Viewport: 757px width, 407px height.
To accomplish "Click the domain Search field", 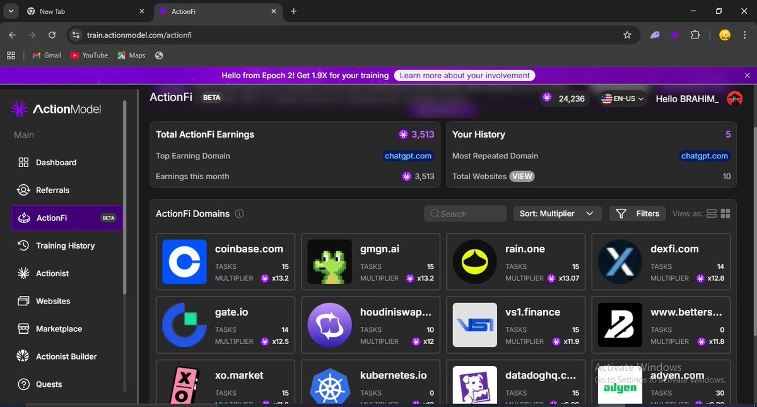I will click(465, 213).
